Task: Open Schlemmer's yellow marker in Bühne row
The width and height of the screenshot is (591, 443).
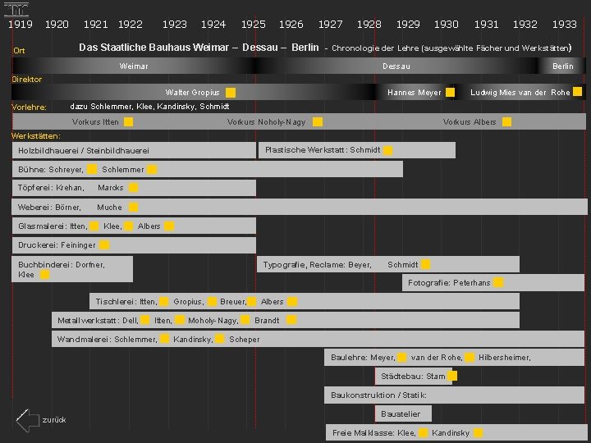Action: (x=152, y=170)
